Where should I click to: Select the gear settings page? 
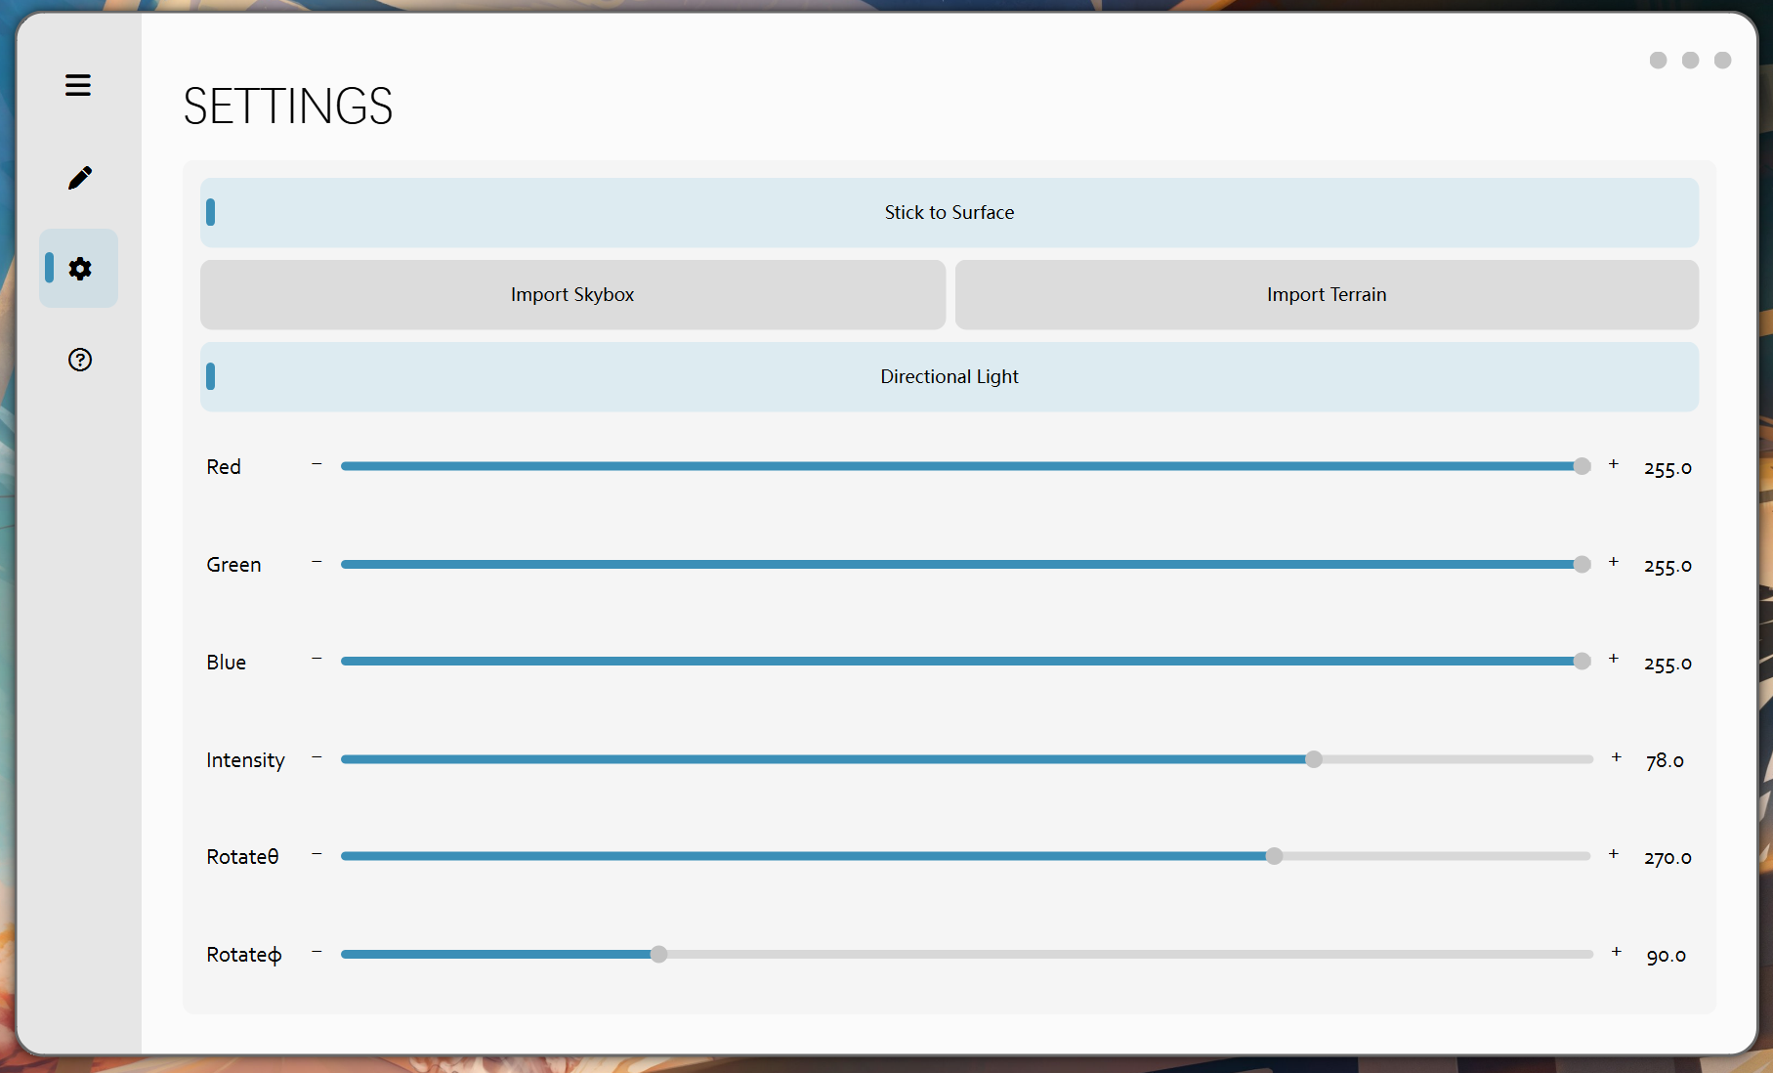(x=79, y=269)
